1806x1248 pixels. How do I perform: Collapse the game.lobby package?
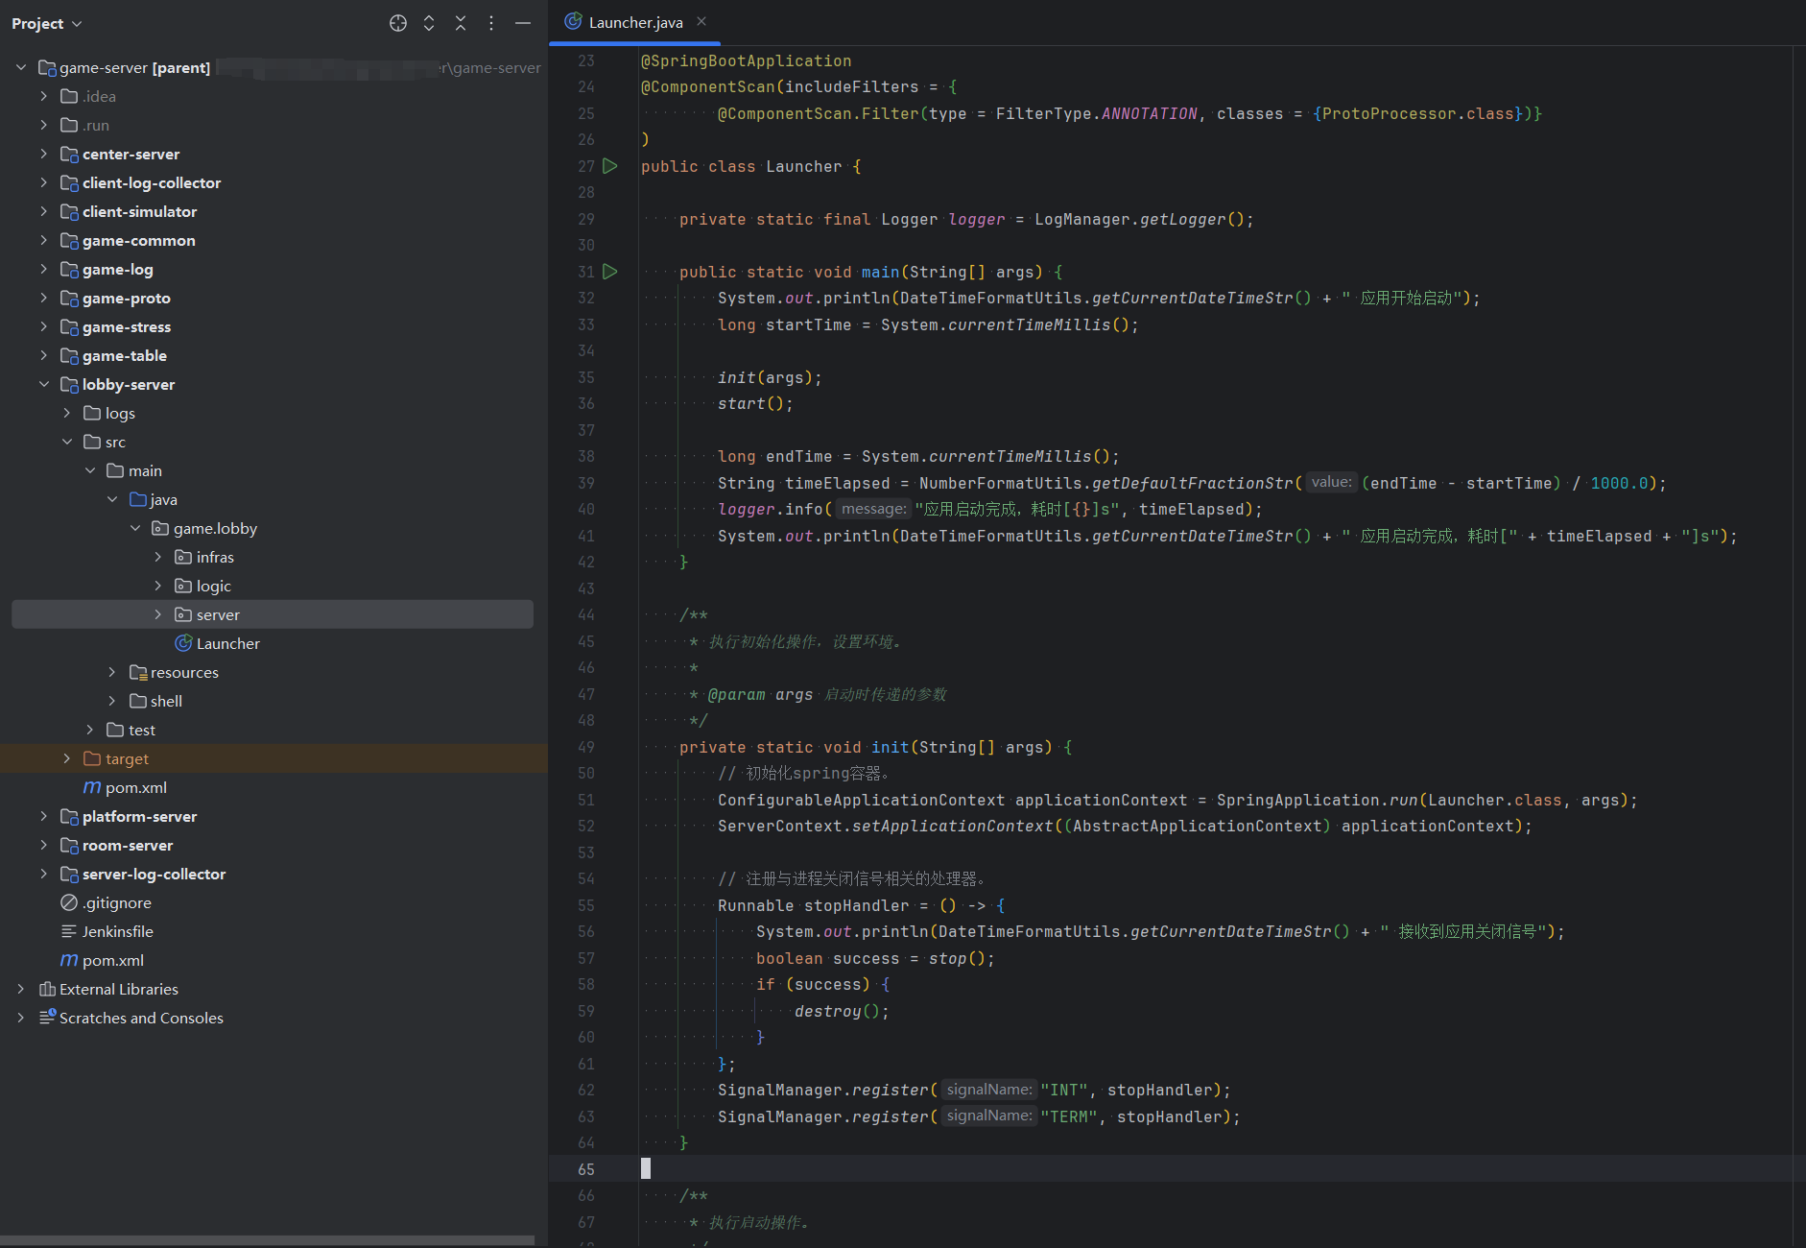(x=135, y=528)
